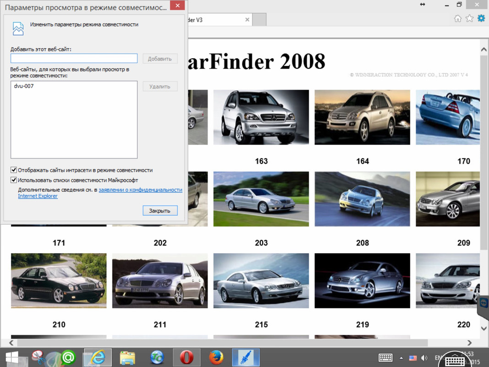Click the Windows Start button
The image size is (489, 367).
[11, 357]
